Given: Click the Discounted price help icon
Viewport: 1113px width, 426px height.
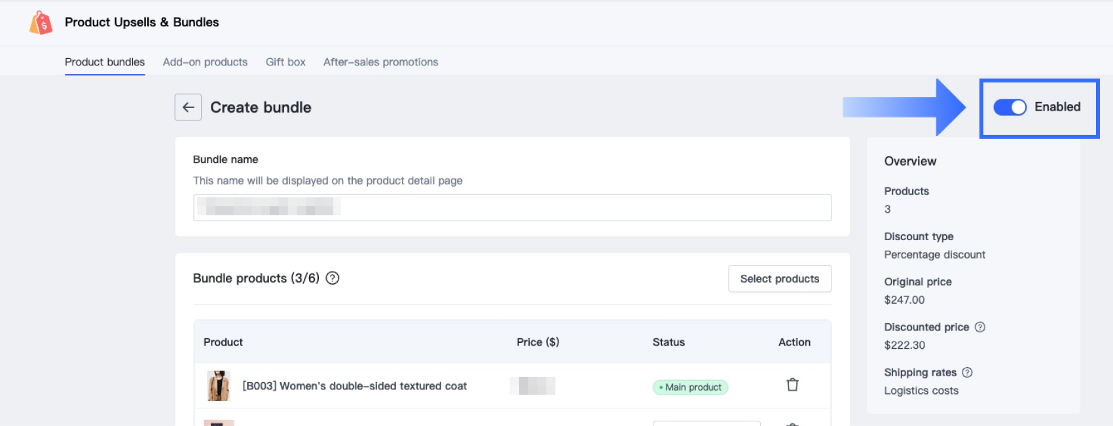Looking at the screenshot, I should 980,327.
